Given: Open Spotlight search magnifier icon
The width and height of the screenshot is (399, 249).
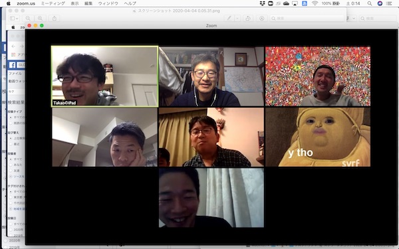Looking at the screenshot, I should [x=370, y=3].
